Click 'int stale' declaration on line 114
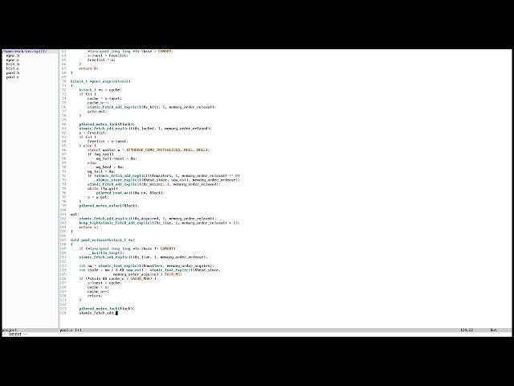This screenshot has width=514, height=386. pyautogui.click(x=88, y=270)
